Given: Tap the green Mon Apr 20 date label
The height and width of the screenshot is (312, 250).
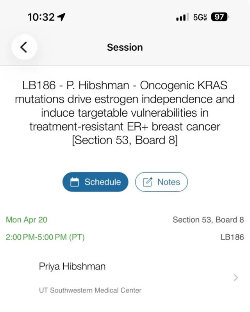Looking at the screenshot, I should pyautogui.click(x=26, y=220).
